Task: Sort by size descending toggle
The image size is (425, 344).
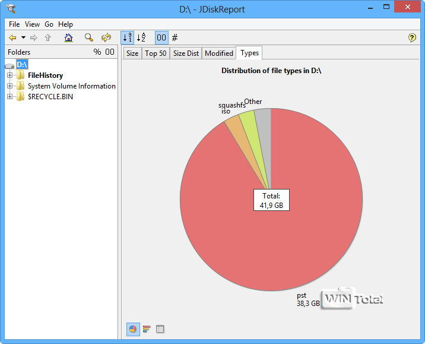Action: 128,37
